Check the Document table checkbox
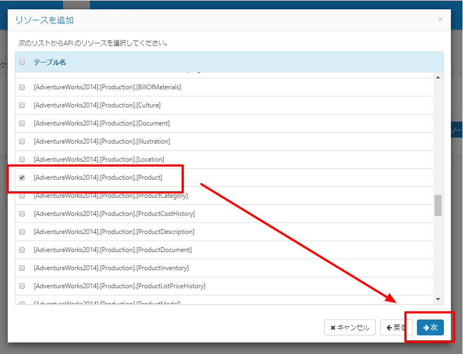 click(22, 123)
